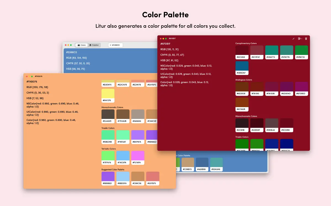Switch to the Colors tab
This screenshot has height=206, width=331.
pos(82,45)
